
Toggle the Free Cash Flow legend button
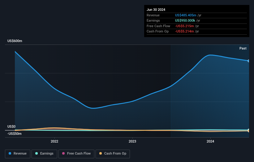76,154
